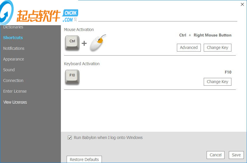Click the bold F10 shortcut label

[x=228, y=72]
